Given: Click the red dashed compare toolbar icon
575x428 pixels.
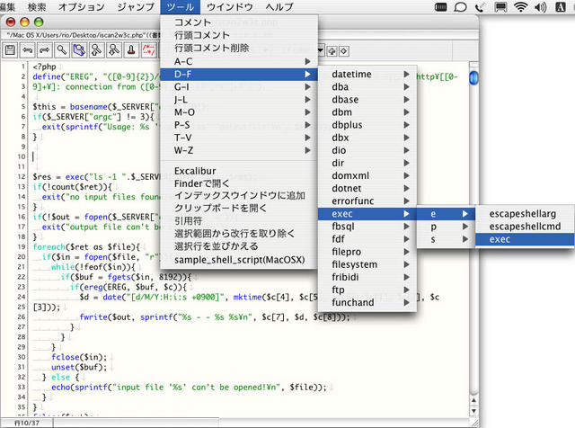Looking at the screenshot, I should pyautogui.click(x=148, y=50).
